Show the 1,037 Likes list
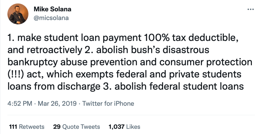Image resolution: width=261 pixels, height=134 pixels. click(124, 127)
